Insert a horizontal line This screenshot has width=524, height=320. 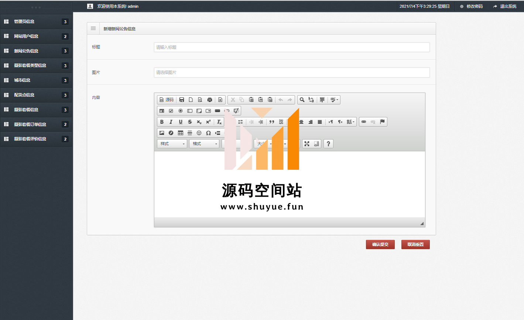coord(190,133)
